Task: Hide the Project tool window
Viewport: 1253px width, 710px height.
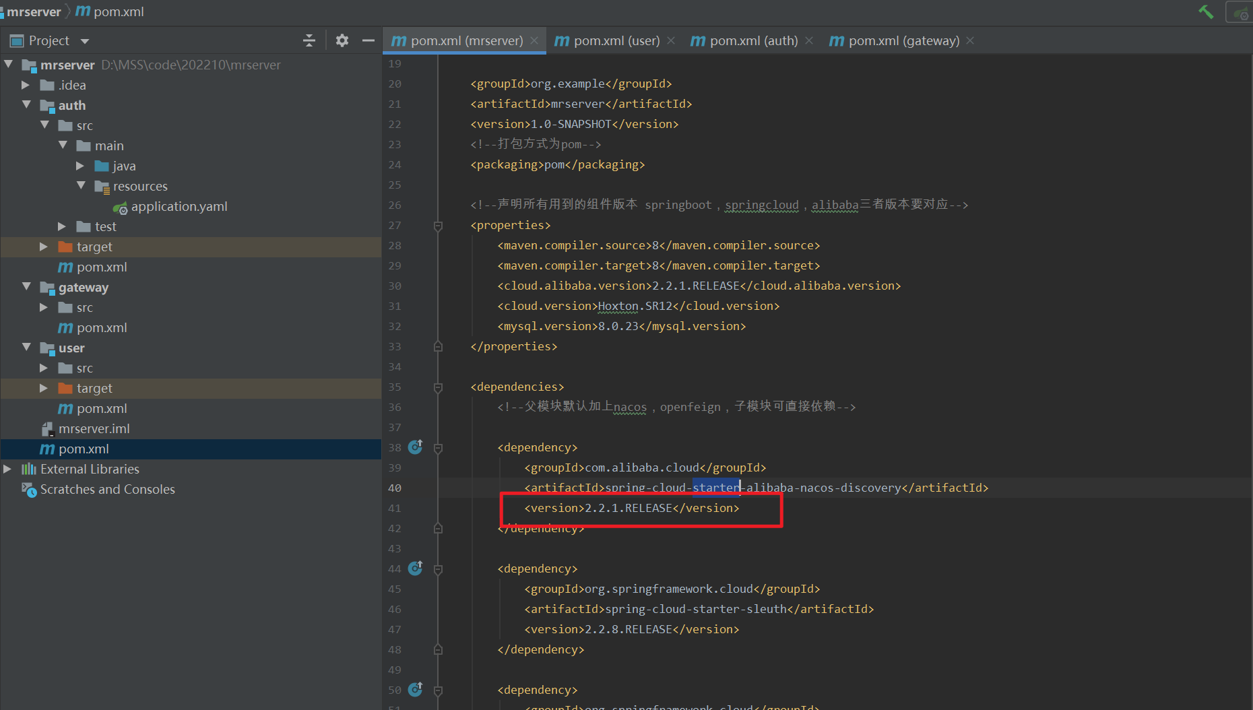Action: tap(368, 40)
